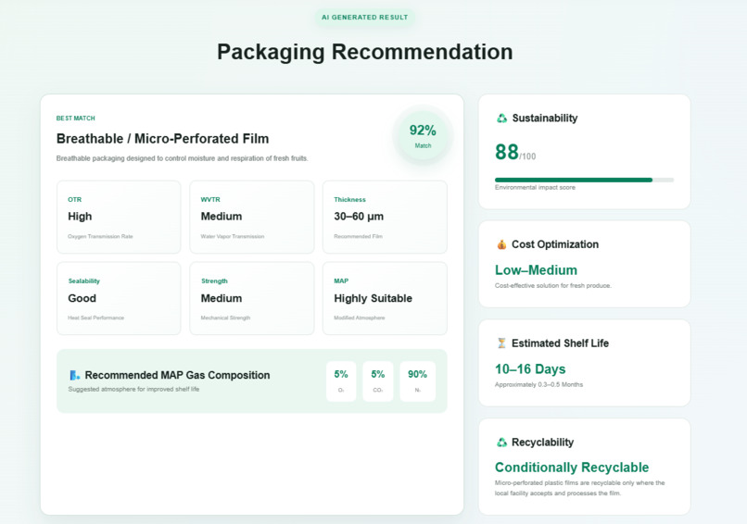Click the 90% N₂ gas tile
This screenshot has width=747, height=524.
point(417,381)
